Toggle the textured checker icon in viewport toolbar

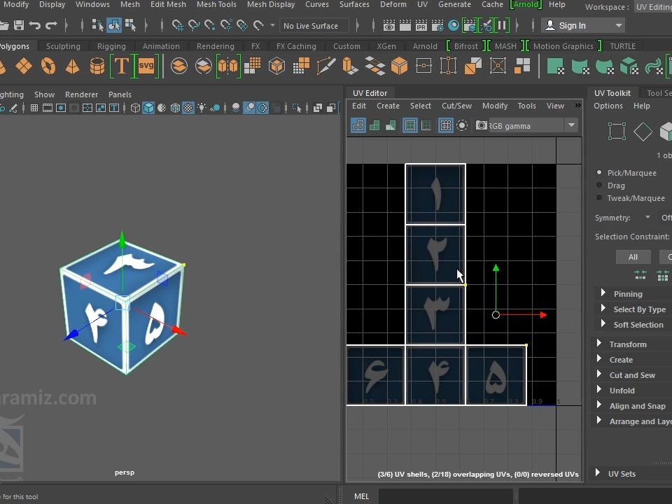click(x=188, y=108)
